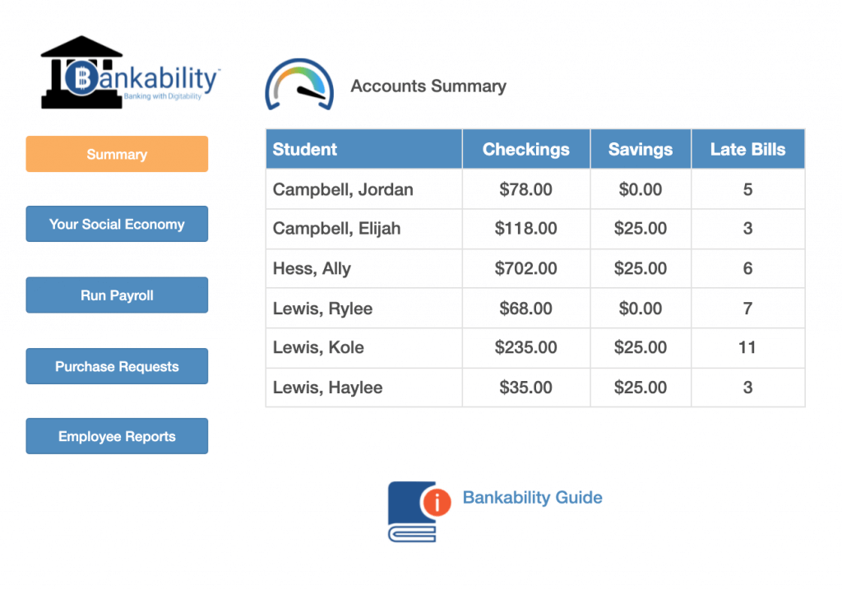Open Purchase Requests
Image resolution: width=842 pixels, height=590 pixels.
116,366
